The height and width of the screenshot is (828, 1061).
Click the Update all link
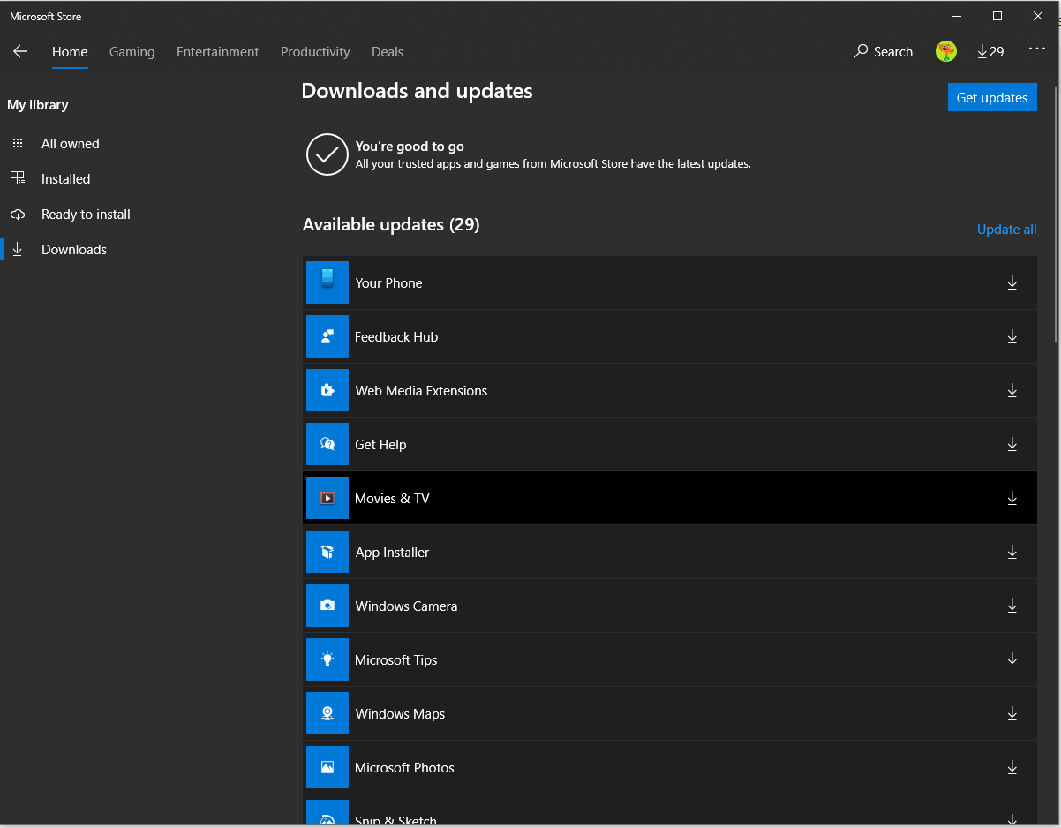tap(1006, 230)
